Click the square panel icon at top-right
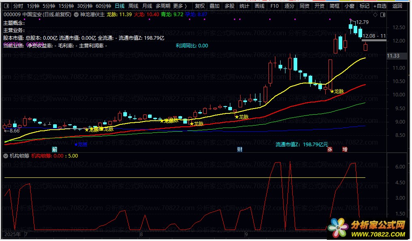 (382, 15)
